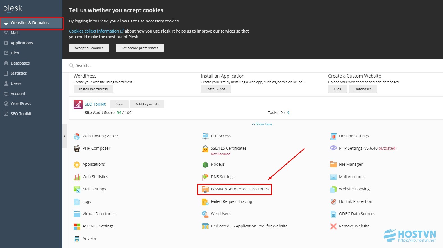Image resolution: width=443 pixels, height=248 pixels.
Task: Click the Create a Custom Website heading
Action: click(355, 76)
